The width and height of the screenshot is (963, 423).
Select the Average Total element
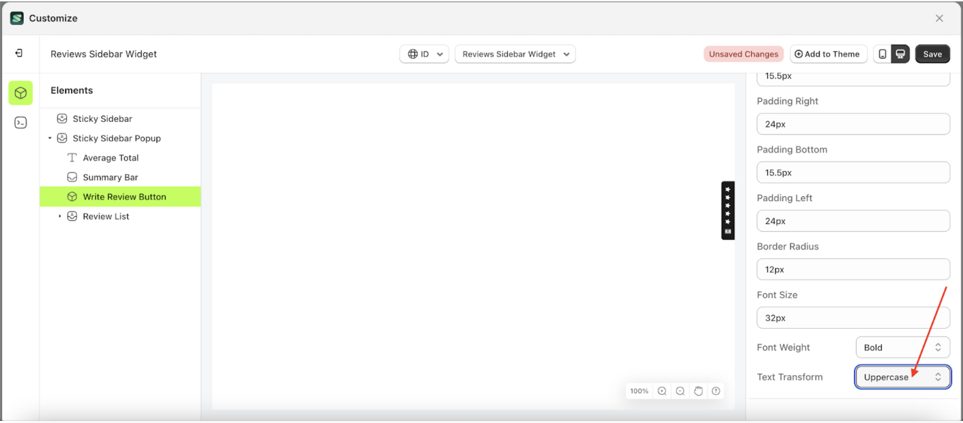pos(110,157)
